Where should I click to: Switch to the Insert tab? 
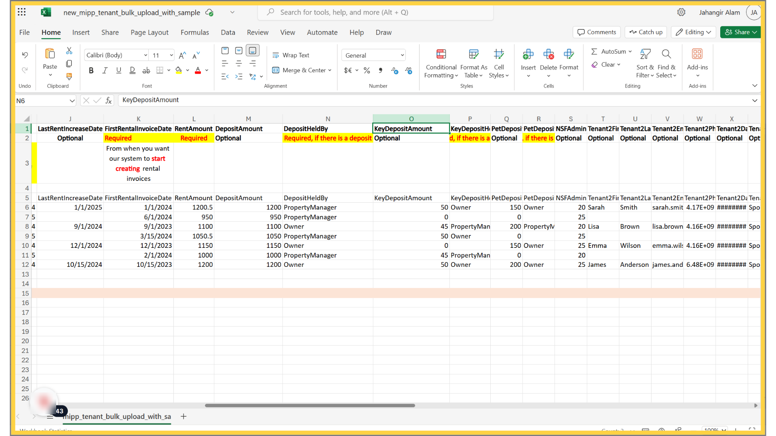(x=81, y=32)
